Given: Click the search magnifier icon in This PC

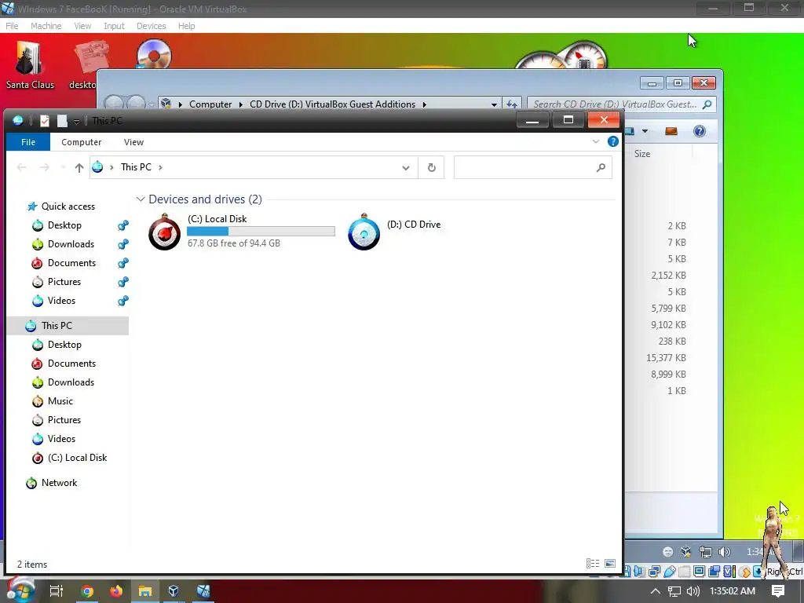Looking at the screenshot, I should click(x=601, y=168).
